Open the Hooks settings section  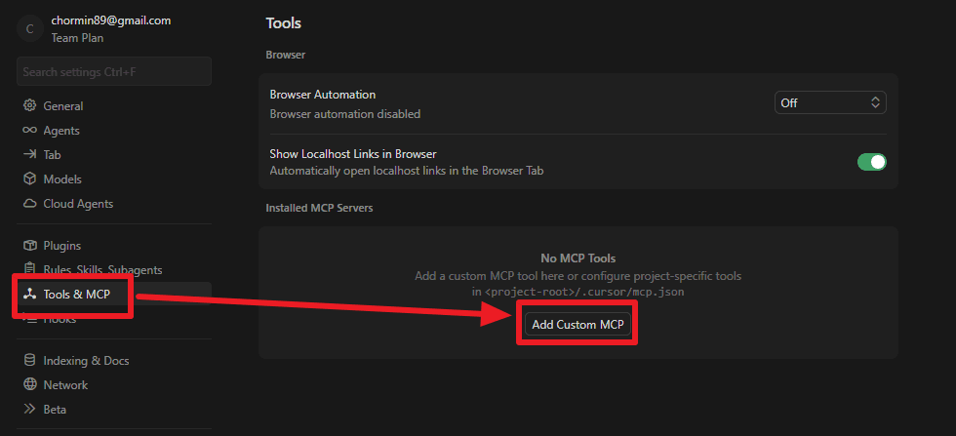tap(60, 319)
